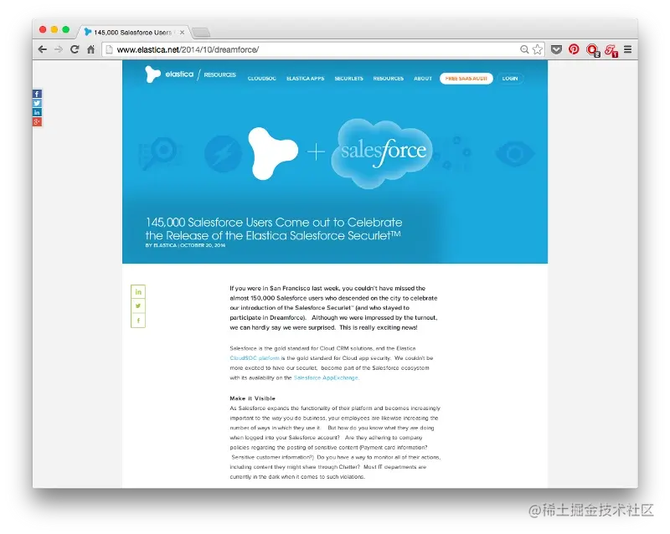The image size is (670, 534).
Task: Open the Securlets nav menu item
Action: pyautogui.click(x=348, y=79)
